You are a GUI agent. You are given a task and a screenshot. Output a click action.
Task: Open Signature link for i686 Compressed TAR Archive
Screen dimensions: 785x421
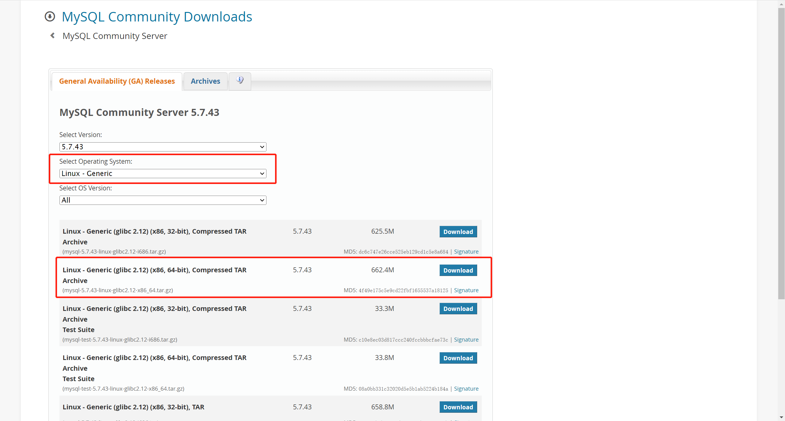466,252
